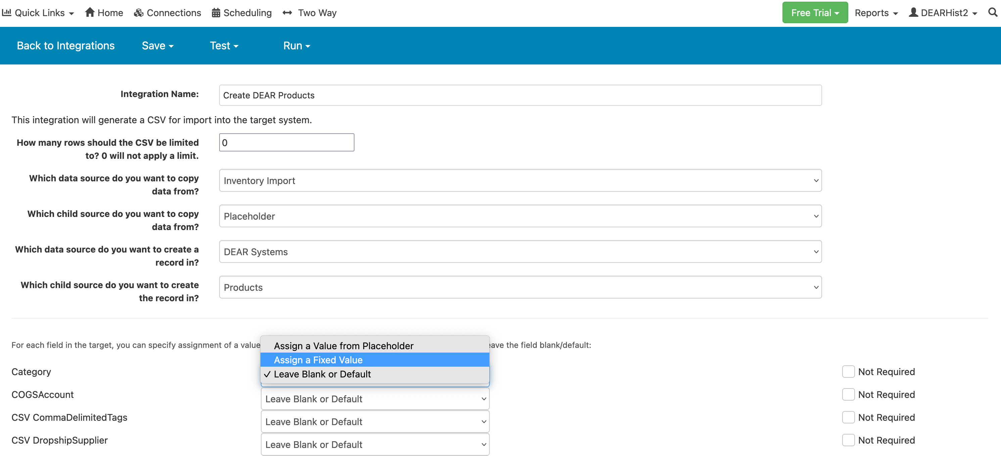Viewport: 1001px width, 456px height.
Task: Open the Save dropdown
Action: [x=157, y=45]
